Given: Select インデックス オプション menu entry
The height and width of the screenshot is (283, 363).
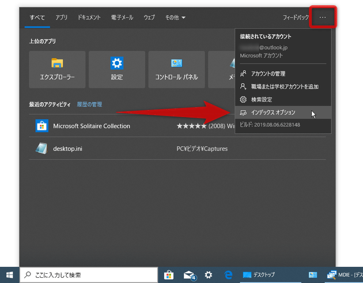Looking at the screenshot, I should [x=283, y=113].
